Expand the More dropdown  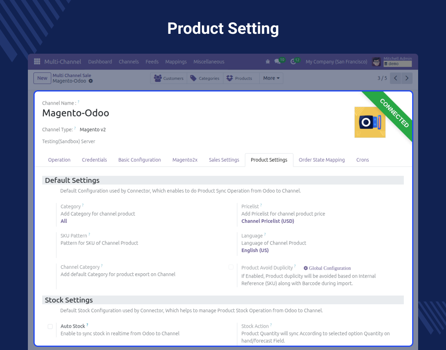(x=271, y=78)
